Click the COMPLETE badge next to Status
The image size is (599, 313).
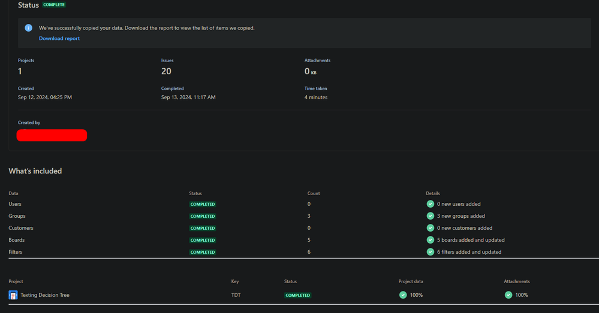(x=54, y=5)
